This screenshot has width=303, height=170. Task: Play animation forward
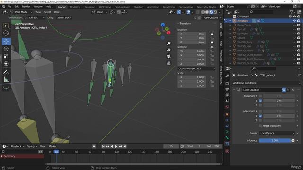coord(116,146)
